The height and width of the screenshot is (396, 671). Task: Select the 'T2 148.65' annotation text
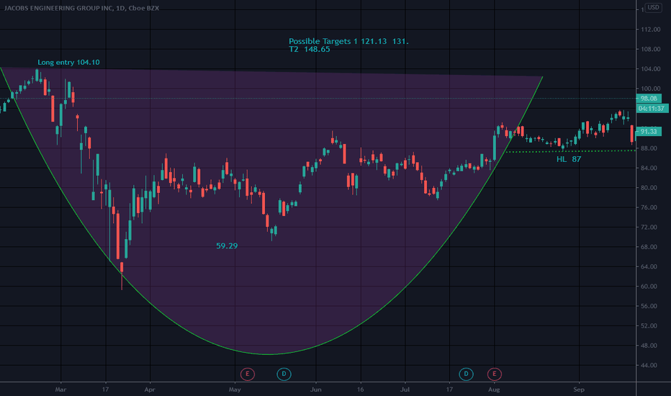[310, 49]
